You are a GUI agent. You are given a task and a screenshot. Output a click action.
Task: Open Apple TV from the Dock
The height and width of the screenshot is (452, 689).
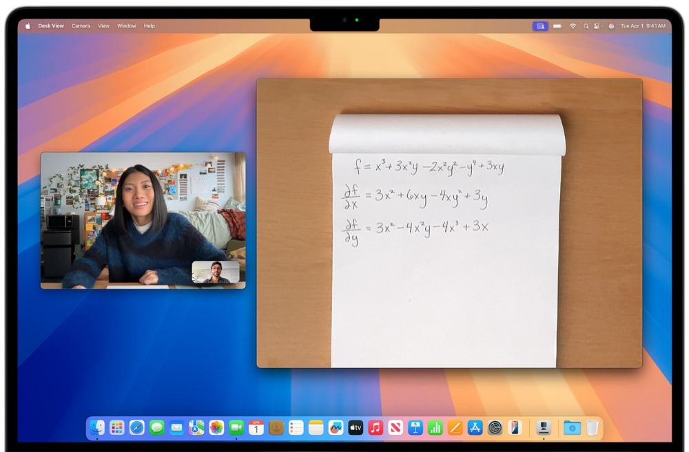tap(356, 427)
